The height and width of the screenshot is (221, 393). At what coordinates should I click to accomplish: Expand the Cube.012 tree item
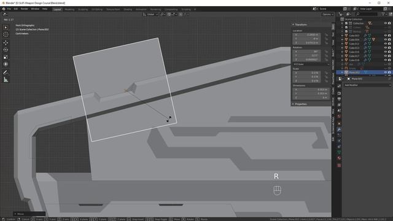343,44
